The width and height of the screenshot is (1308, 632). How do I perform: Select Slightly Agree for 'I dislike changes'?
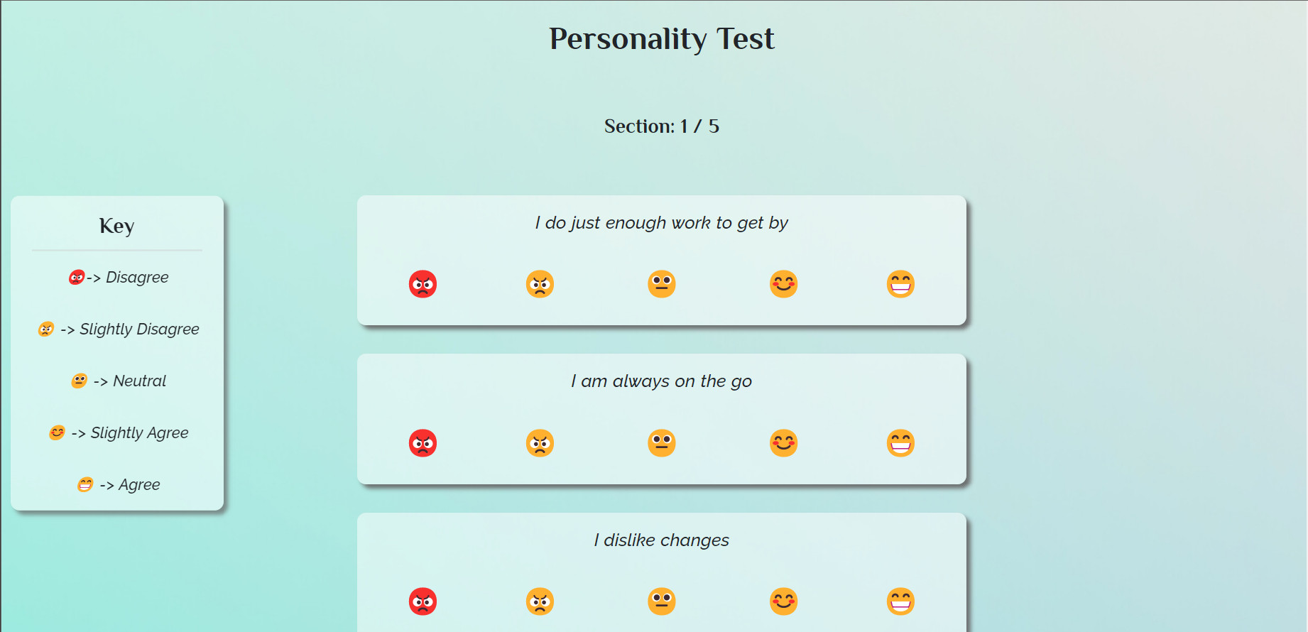point(783,601)
